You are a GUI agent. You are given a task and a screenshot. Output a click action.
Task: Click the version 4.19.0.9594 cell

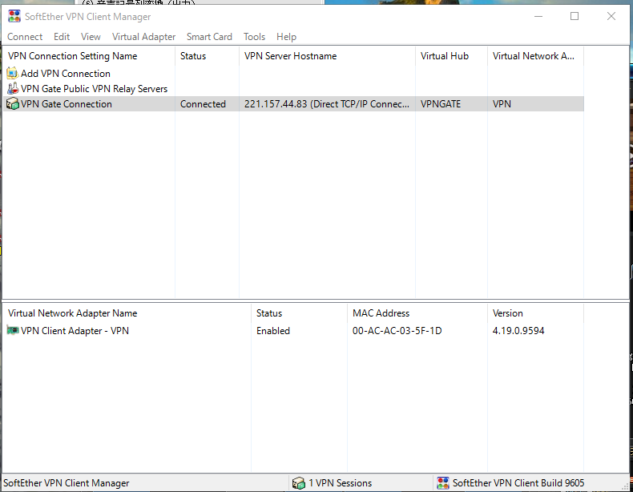point(518,331)
